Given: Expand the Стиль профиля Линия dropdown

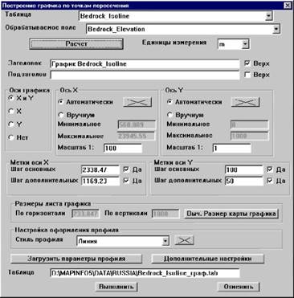Looking at the screenshot, I should pos(165,241).
